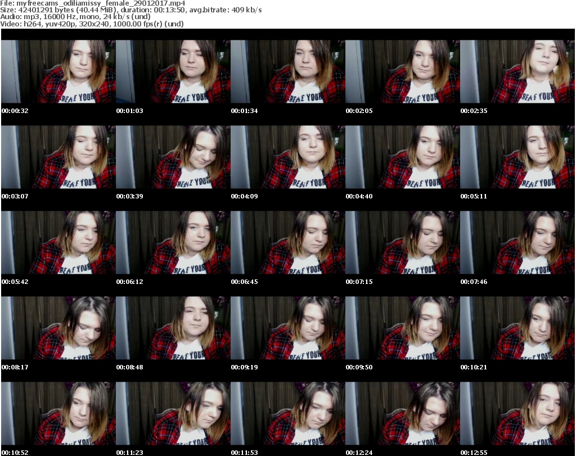Click the Audio mp3 info line
The width and height of the screenshot is (576, 456).
click(x=75, y=17)
